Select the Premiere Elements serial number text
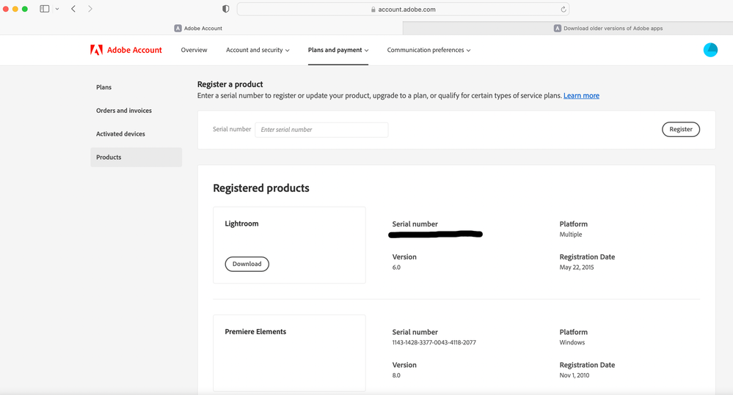733x395 pixels. (x=434, y=342)
